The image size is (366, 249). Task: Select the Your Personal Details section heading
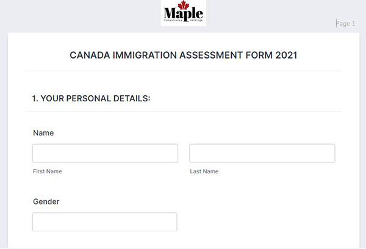pos(91,98)
